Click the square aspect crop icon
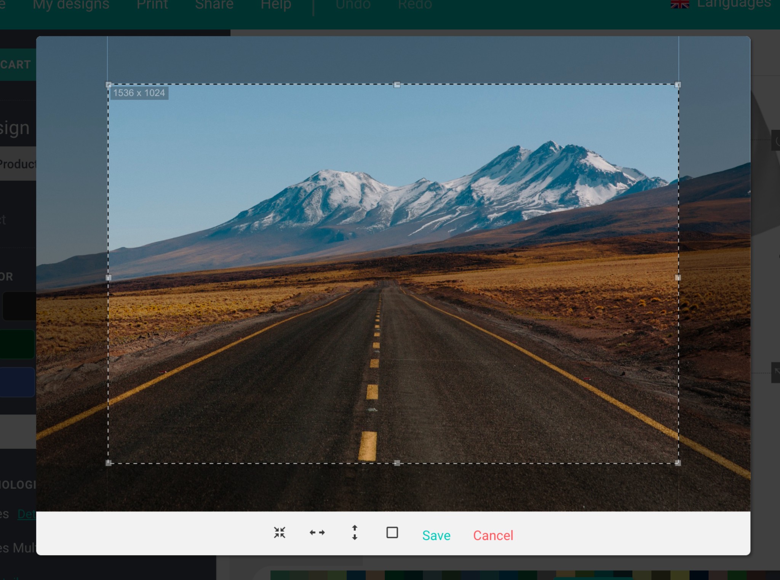The height and width of the screenshot is (580, 780). tap(392, 532)
